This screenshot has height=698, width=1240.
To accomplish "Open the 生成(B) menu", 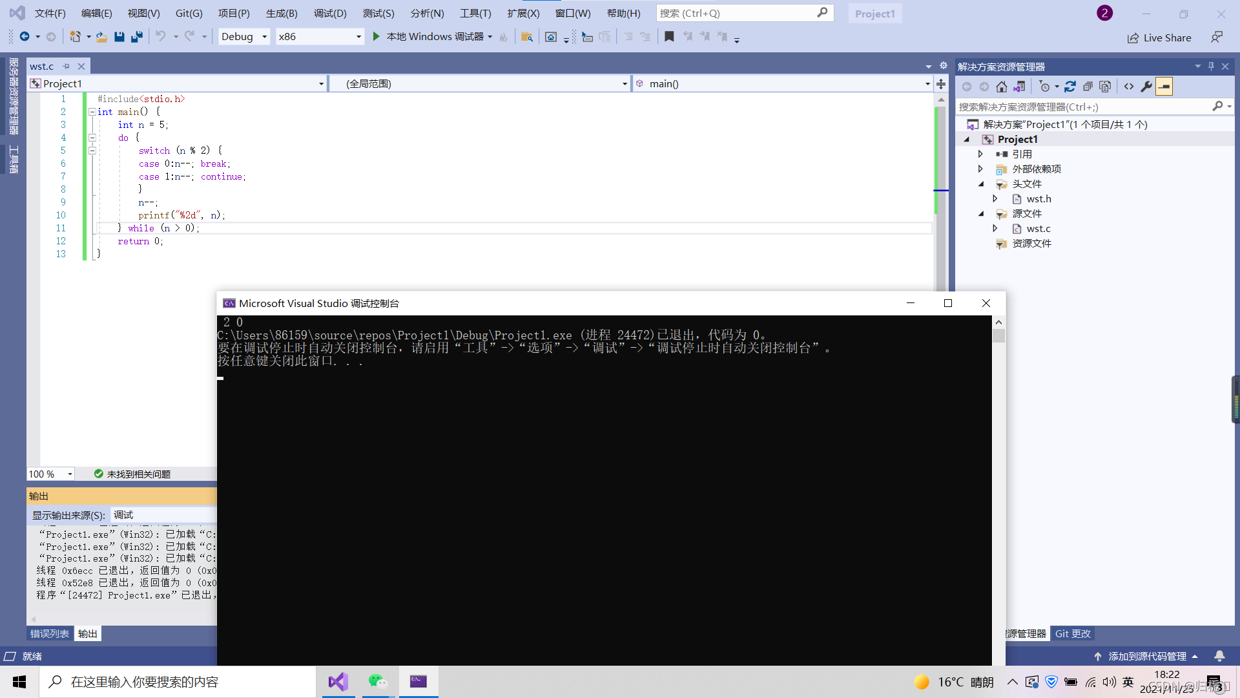I will pyautogui.click(x=282, y=13).
